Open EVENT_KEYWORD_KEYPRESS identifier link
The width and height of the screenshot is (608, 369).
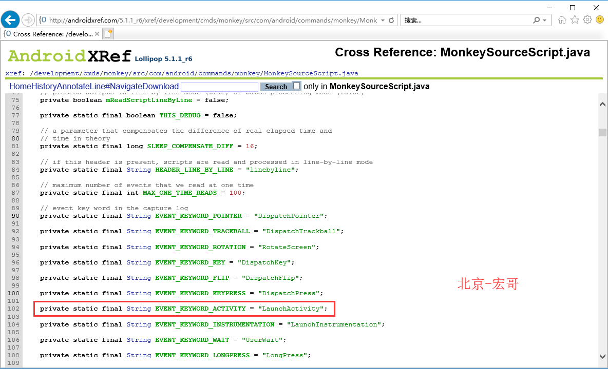click(x=200, y=293)
